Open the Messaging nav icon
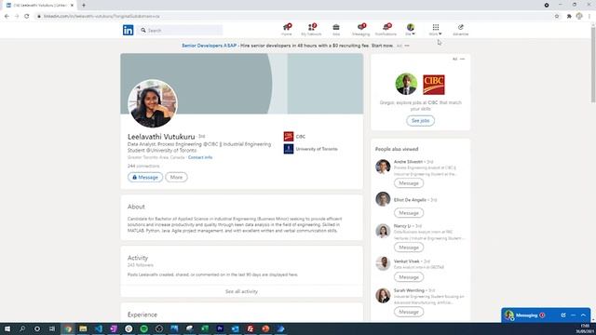 tap(360, 30)
